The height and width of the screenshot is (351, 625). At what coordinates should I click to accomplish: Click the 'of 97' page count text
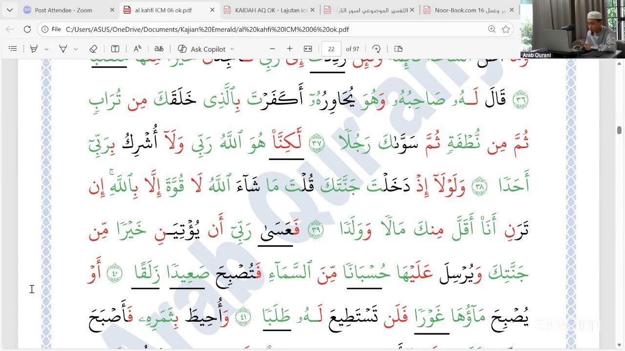353,49
